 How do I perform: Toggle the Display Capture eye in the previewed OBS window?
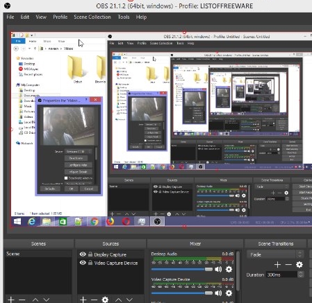coord(156,187)
